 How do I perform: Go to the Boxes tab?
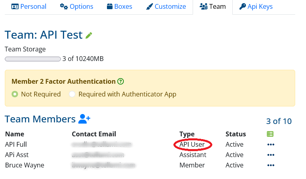120,6
